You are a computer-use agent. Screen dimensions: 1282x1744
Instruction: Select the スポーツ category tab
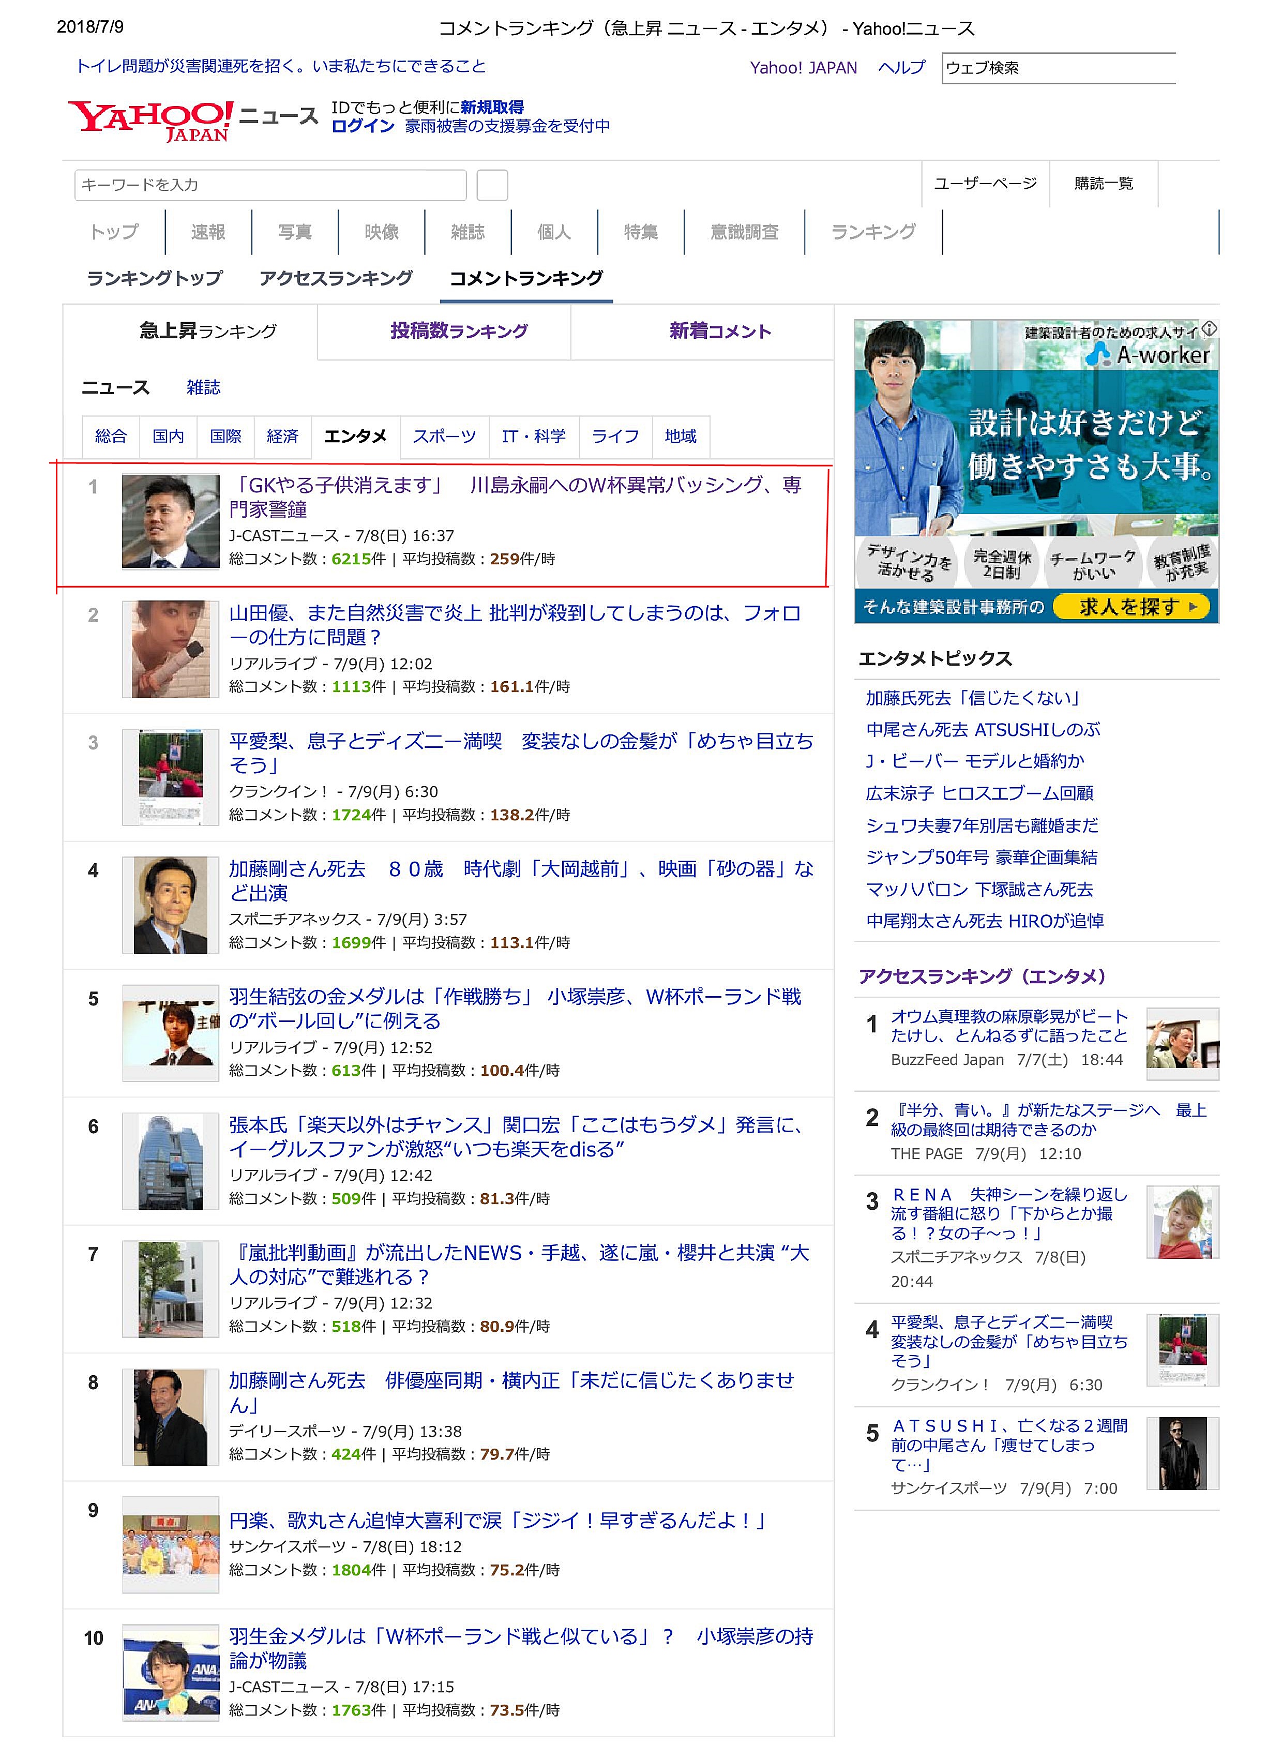[x=444, y=436]
